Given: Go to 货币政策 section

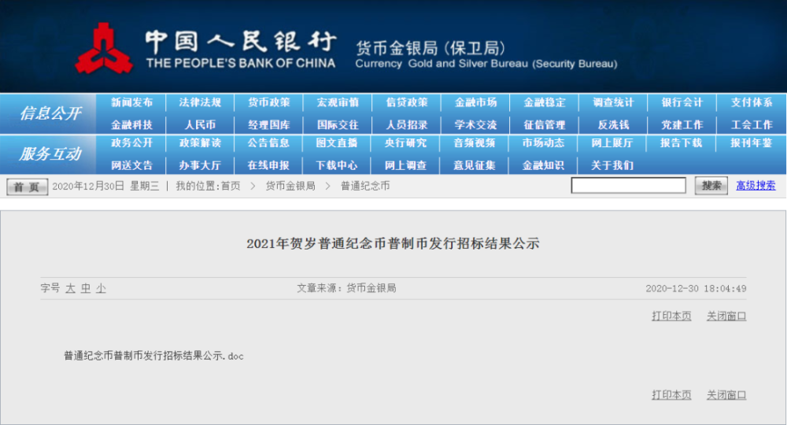Looking at the screenshot, I should point(269,102).
